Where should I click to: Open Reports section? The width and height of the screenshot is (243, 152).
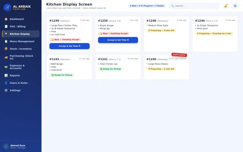[x=21, y=76]
